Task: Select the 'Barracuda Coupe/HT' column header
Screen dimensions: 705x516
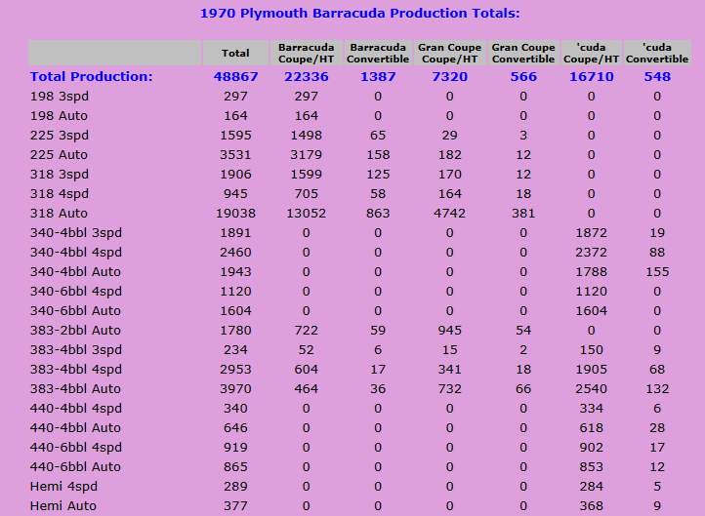Action: pyautogui.click(x=307, y=53)
